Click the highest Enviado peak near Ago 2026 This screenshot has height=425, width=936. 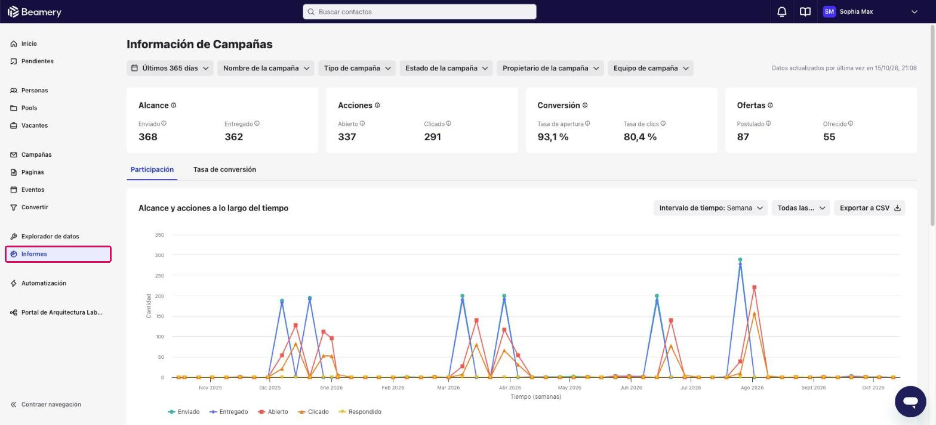(740, 260)
